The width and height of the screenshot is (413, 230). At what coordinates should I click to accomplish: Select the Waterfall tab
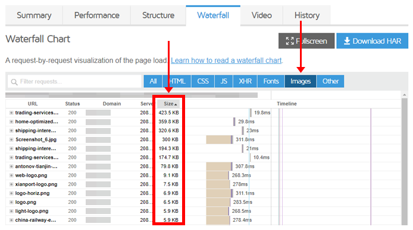213,15
